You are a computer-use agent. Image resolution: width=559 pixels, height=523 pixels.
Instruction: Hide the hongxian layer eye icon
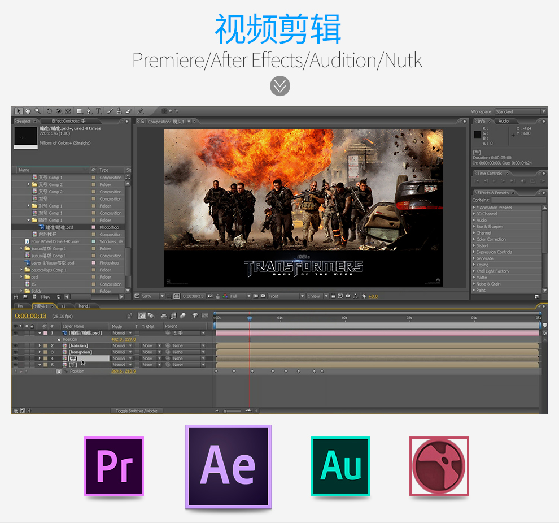pyautogui.click(x=16, y=352)
